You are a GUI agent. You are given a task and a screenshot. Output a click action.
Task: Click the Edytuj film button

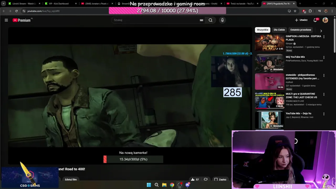[x=71, y=180]
